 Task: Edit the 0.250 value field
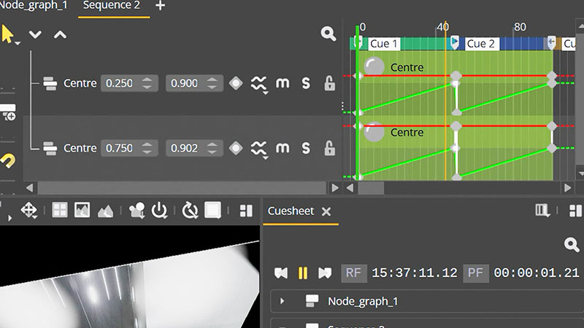[x=129, y=83]
